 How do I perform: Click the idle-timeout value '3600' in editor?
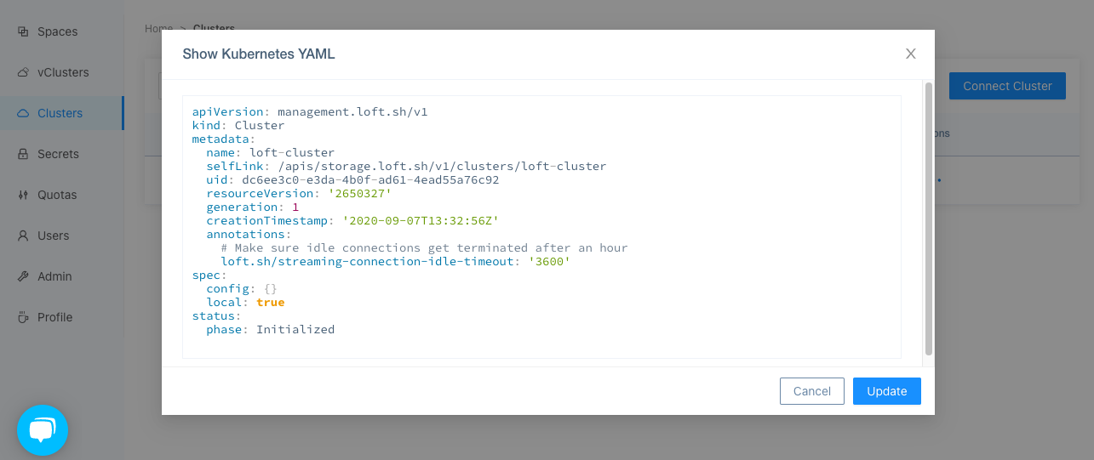549,262
